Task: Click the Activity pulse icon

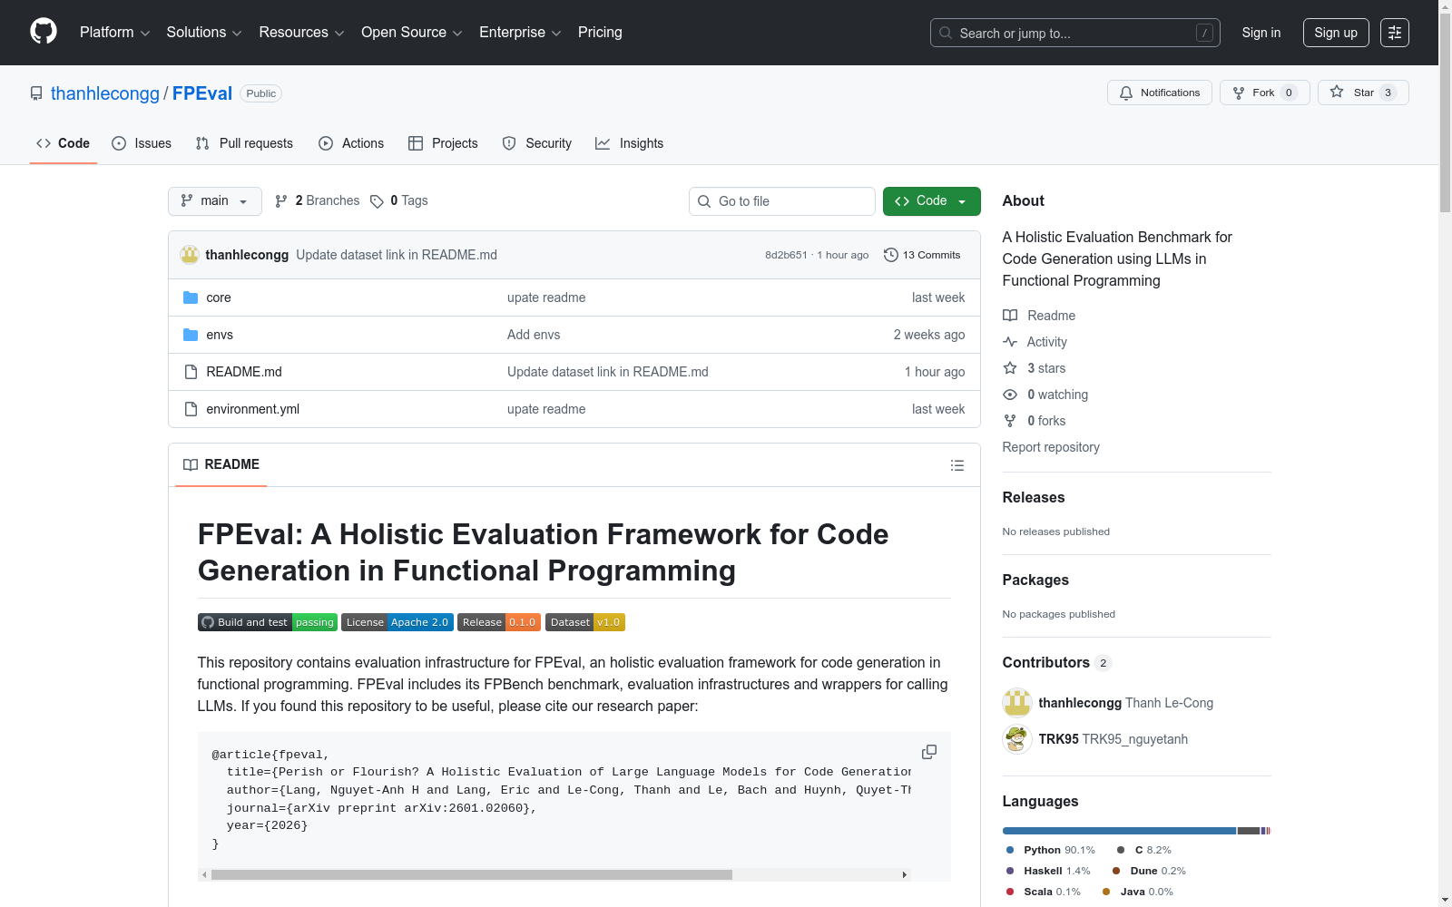Action: point(1010,342)
